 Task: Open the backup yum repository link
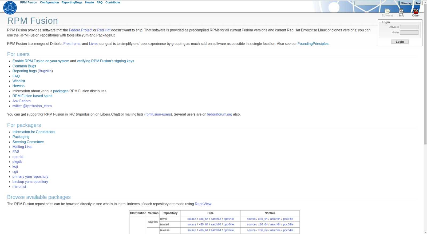(30, 182)
